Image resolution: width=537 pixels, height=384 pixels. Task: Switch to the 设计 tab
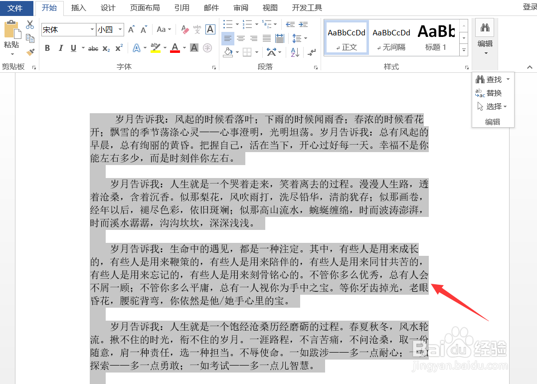[108, 8]
